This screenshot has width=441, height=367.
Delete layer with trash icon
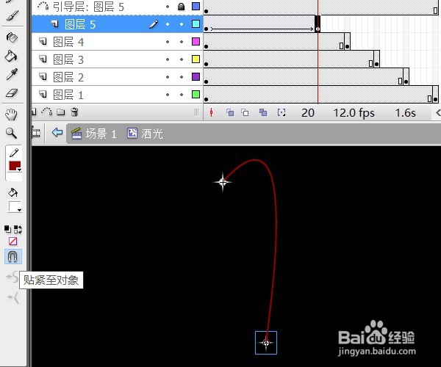tap(74, 112)
